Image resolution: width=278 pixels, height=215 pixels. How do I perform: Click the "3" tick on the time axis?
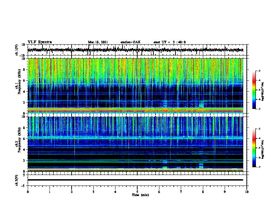pos(93,192)
